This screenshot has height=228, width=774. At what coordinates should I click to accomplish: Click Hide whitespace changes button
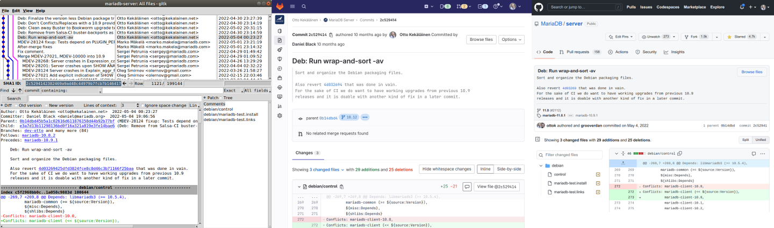447,169
